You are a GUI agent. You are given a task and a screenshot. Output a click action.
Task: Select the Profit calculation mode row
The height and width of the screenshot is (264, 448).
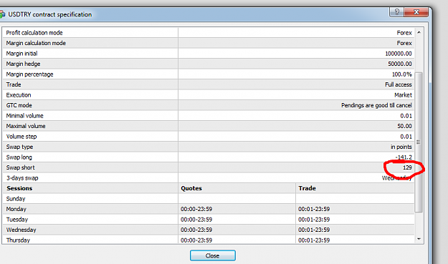[209, 33]
